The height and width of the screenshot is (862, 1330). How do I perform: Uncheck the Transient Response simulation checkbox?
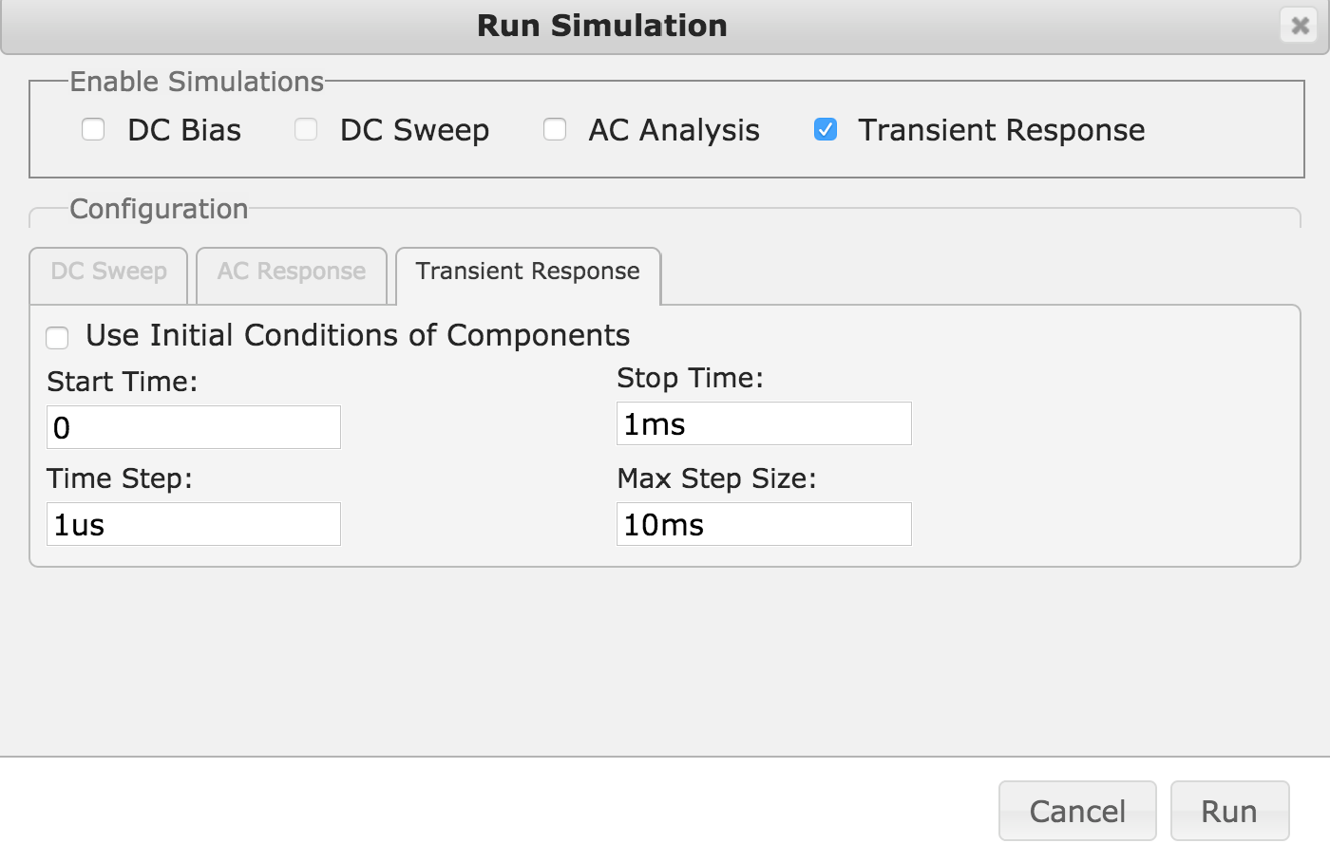tap(826, 129)
